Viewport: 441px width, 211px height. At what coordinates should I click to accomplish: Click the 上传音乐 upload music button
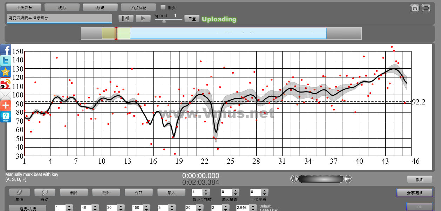coord(24,7)
